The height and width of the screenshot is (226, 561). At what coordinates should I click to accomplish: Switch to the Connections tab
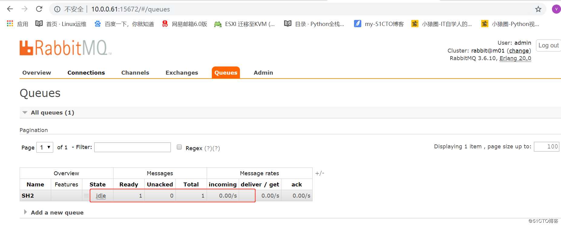(86, 73)
